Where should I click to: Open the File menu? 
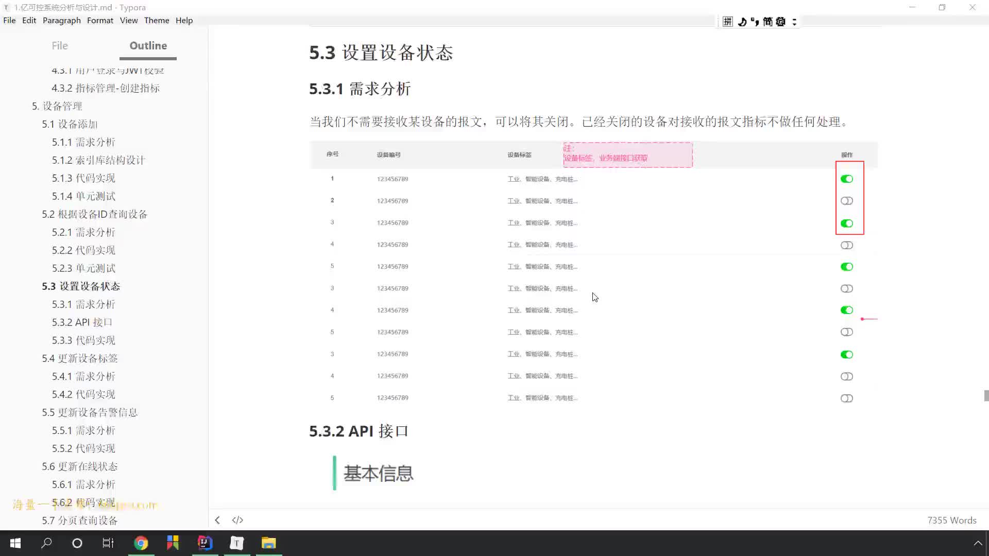pos(9,21)
